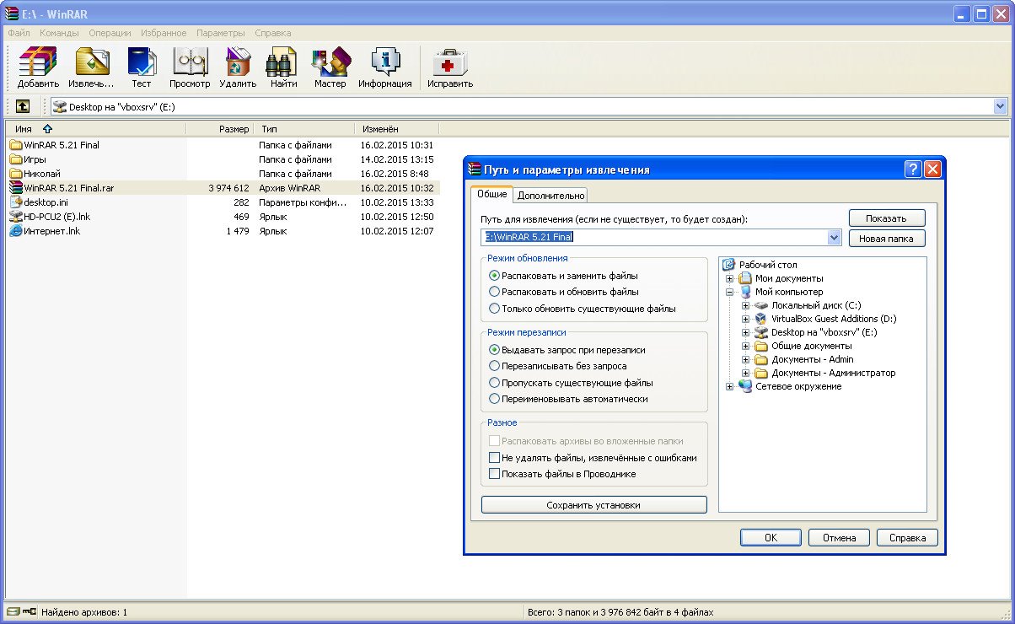Click the up-one-level folder icon

(x=23, y=106)
